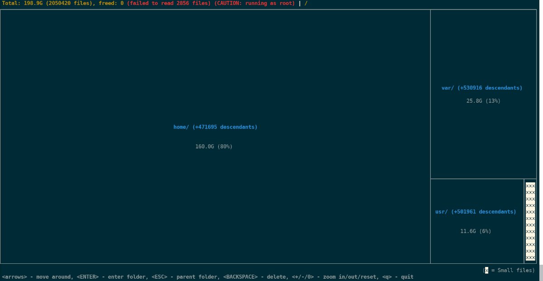Image resolution: width=543 pixels, height=281 pixels.
Task: Click the 'Total: 198.9G' status text
Action: [22, 3]
